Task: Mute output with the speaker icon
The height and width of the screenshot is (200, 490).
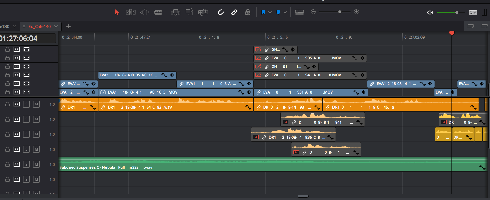Action: click(430, 13)
